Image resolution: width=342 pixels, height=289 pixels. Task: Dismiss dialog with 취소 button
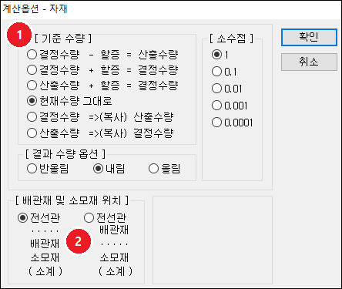coord(309,62)
